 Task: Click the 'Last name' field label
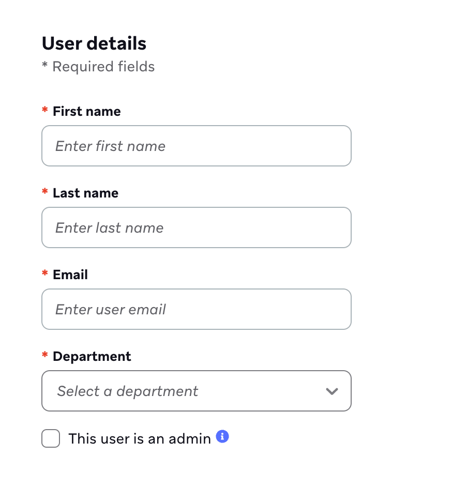coord(85,193)
